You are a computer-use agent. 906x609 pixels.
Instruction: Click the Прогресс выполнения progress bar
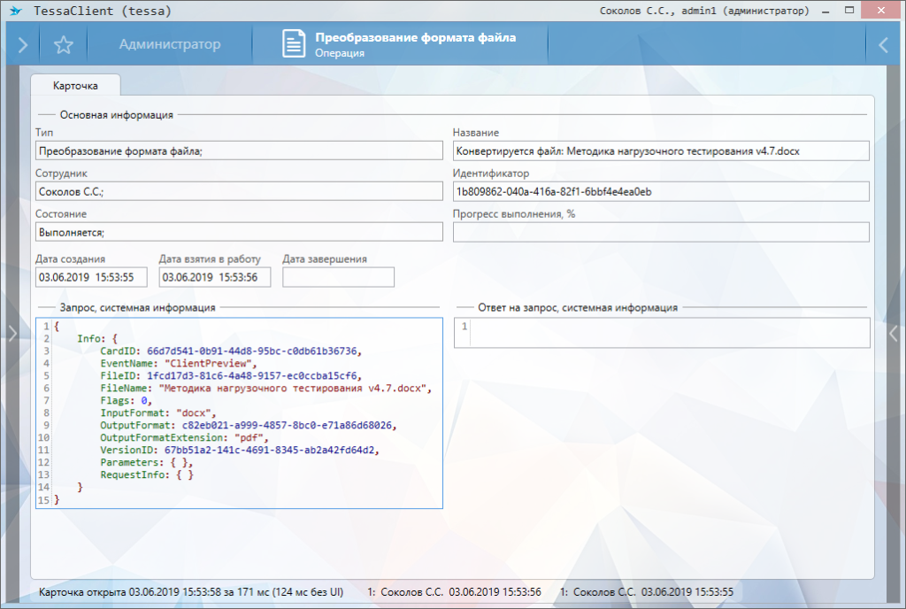[x=661, y=232]
